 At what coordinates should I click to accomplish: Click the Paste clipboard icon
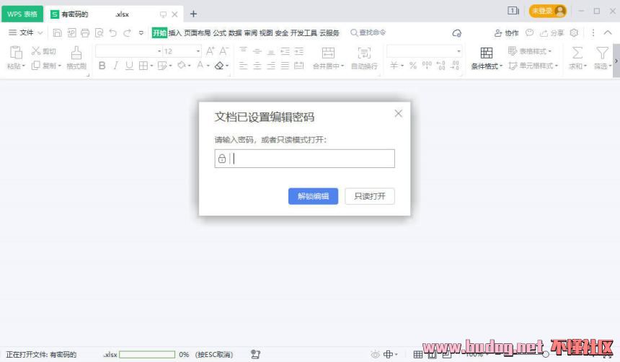point(15,52)
